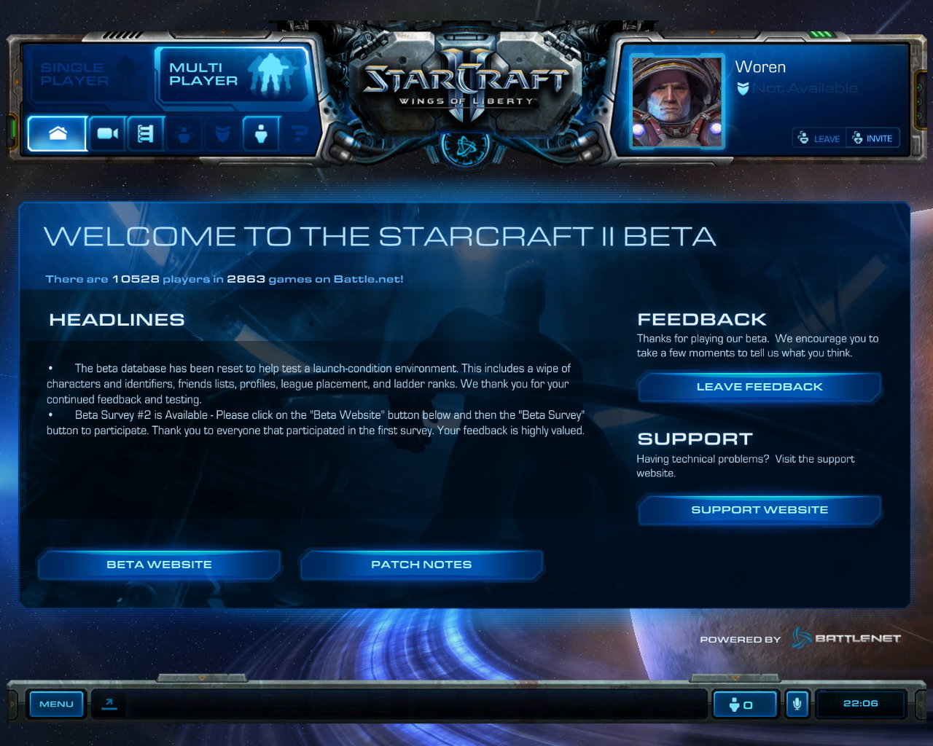933x746 pixels.
Task: Open the Patch Notes button
Action: point(421,565)
